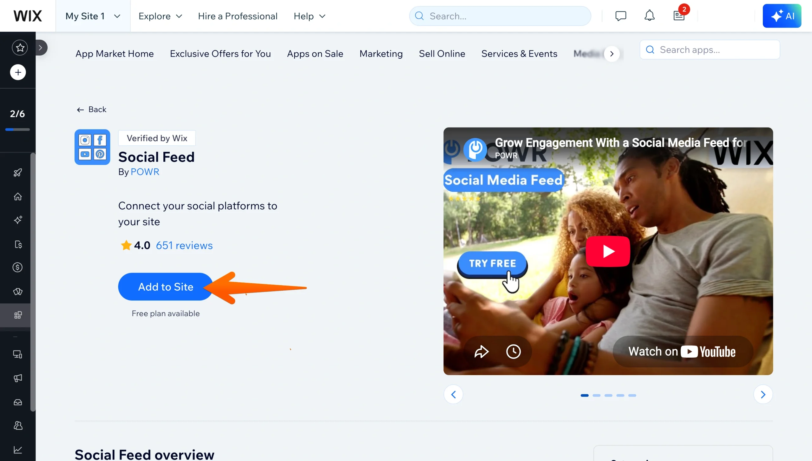
Task: Open Hire a Professional
Action: [x=238, y=16]
